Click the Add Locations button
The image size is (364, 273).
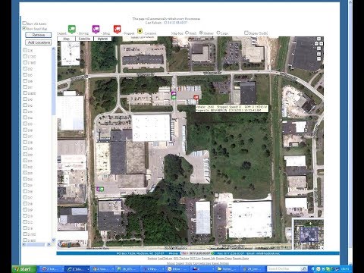(x=39, y=42)
